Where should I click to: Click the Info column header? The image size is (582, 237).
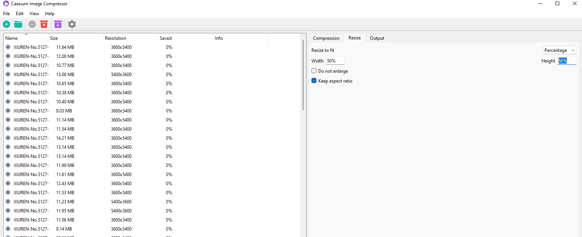241,38
